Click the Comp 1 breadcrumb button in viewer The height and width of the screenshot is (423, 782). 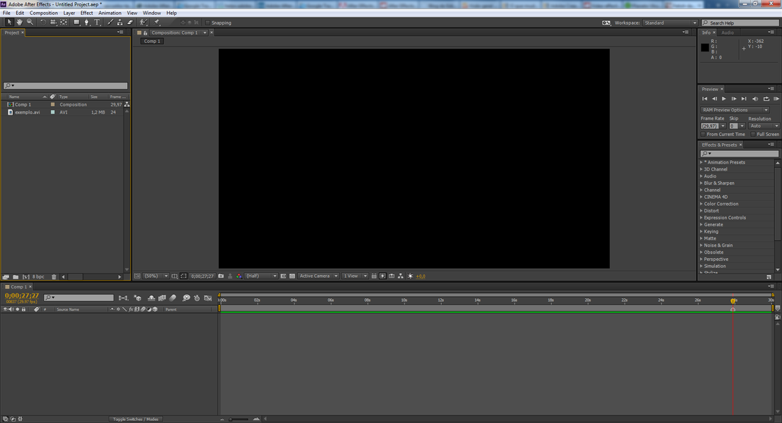pos(152,42)
